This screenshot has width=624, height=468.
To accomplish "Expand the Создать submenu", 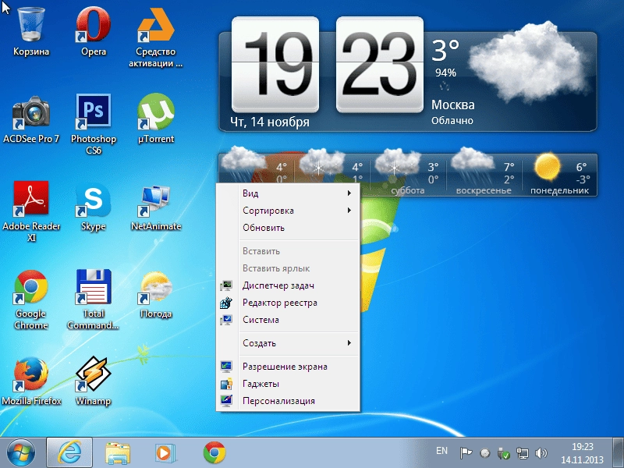I will click(288, 343).
